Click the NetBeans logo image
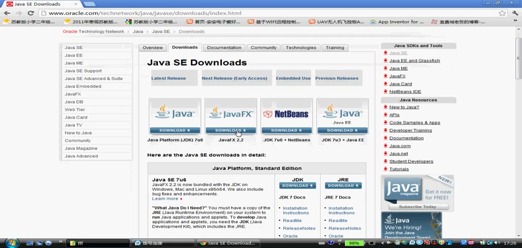The height and width of the screenshot is (248, 522). pos(286,114)
